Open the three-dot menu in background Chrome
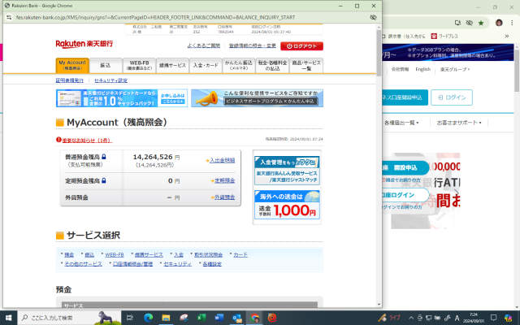Screen dimensions: 520x325 [x=512, y=23]
